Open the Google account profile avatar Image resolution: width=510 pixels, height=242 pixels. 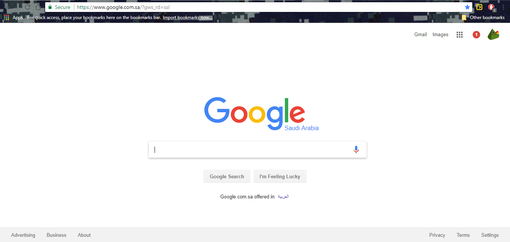(x=493, y=35)
